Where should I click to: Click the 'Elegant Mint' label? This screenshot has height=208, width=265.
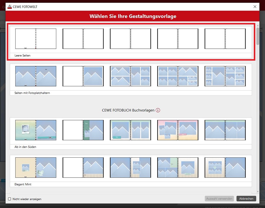coord(23,184)
